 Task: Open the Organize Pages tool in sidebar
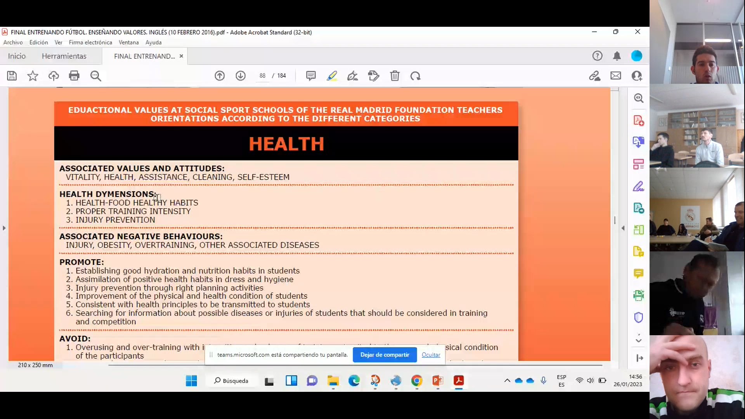click(x=639, y=164)
